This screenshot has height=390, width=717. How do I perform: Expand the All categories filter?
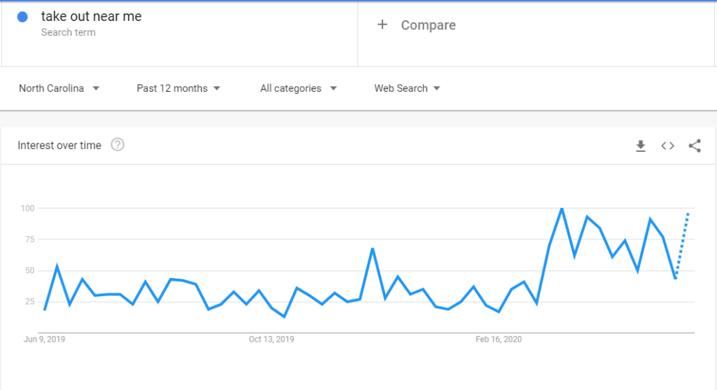(x=298, y=88)
